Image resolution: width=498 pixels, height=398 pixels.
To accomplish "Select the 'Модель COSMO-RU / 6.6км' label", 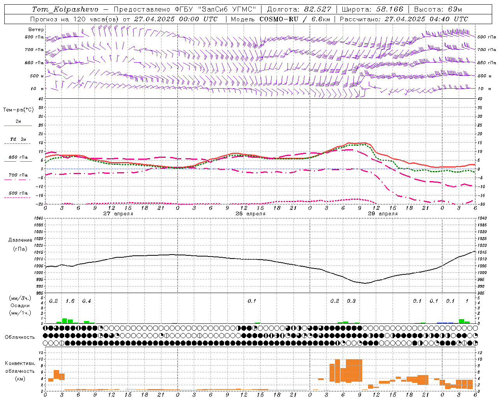I will (x=281, y=19).
